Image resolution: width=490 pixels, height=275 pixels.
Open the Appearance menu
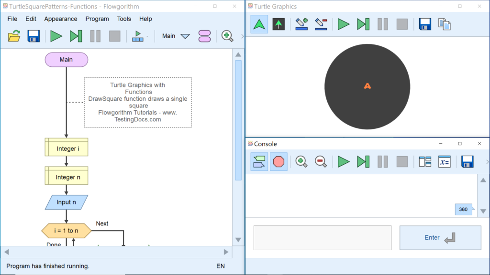(x=61, y=19)
